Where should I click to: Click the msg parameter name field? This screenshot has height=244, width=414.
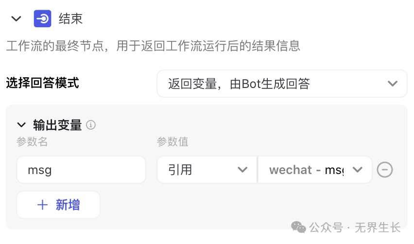click(81, 170)
